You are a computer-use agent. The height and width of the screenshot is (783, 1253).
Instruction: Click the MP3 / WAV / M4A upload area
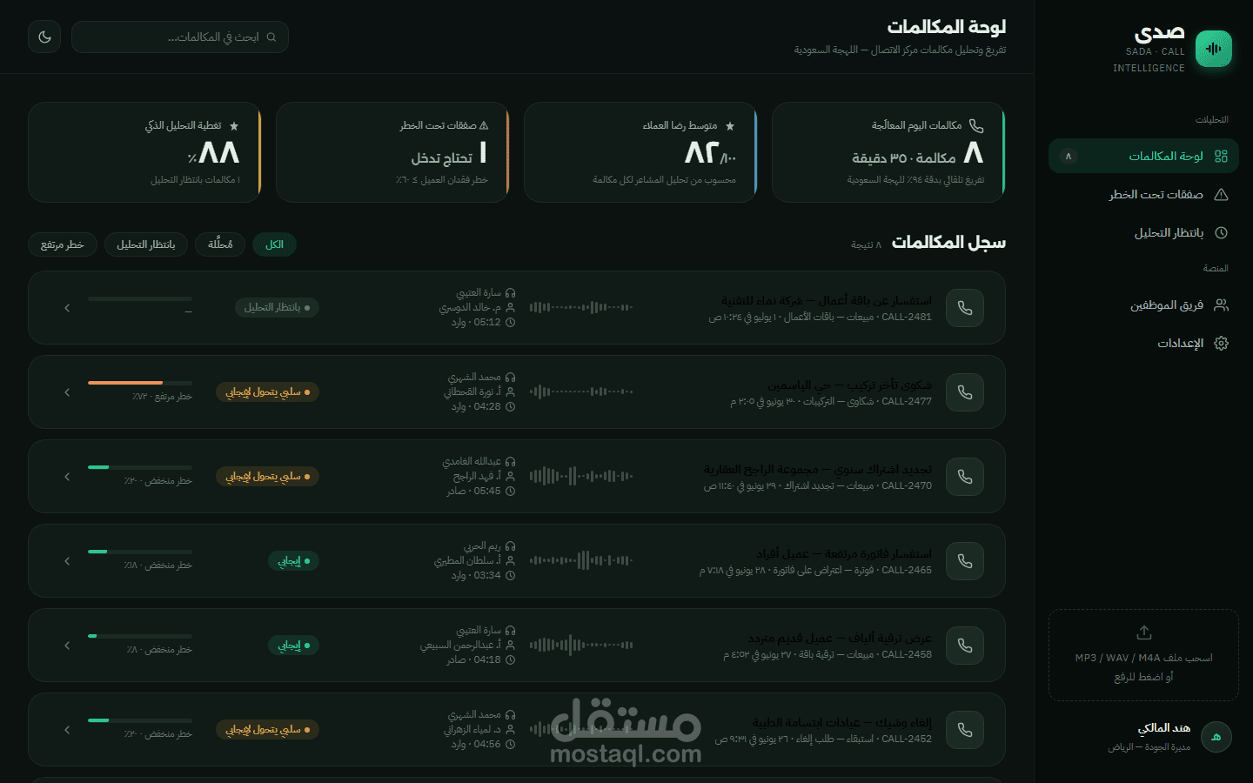(x=1143, y=655)
